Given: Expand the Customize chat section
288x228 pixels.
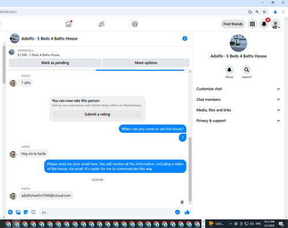Looking at the screenshot, I should pos(238,89).
